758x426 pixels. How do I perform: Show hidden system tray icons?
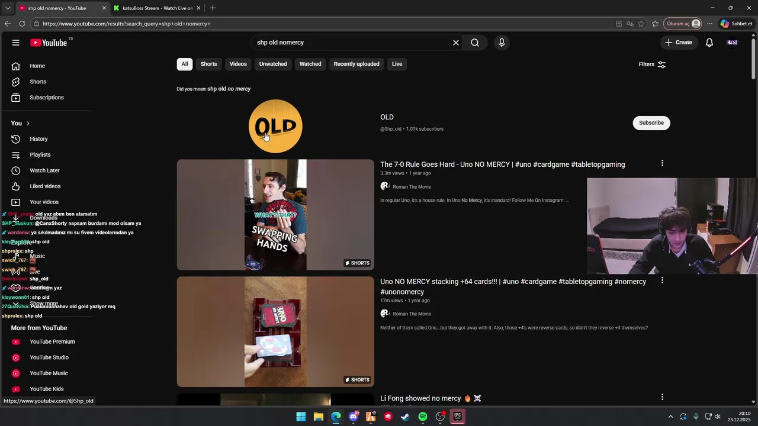(x=670, y=417)
